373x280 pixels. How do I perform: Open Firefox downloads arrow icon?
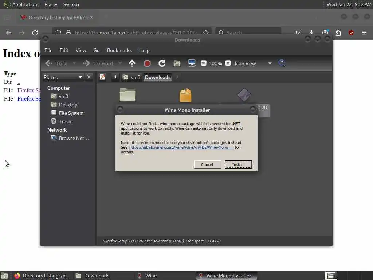tap(312, 32)
